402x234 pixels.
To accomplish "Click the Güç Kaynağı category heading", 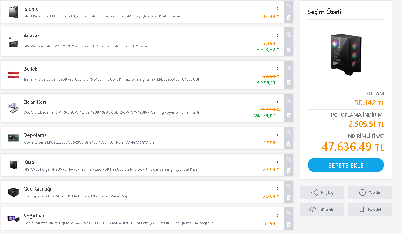I will 37,189.
